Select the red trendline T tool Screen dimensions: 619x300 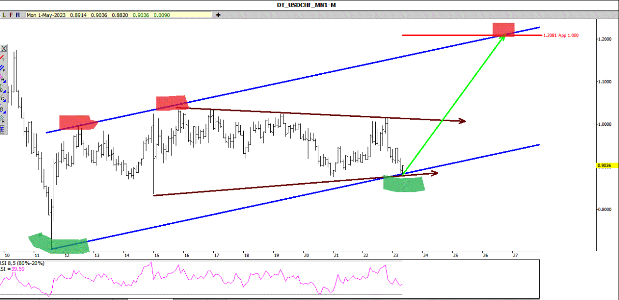[3, 58]
